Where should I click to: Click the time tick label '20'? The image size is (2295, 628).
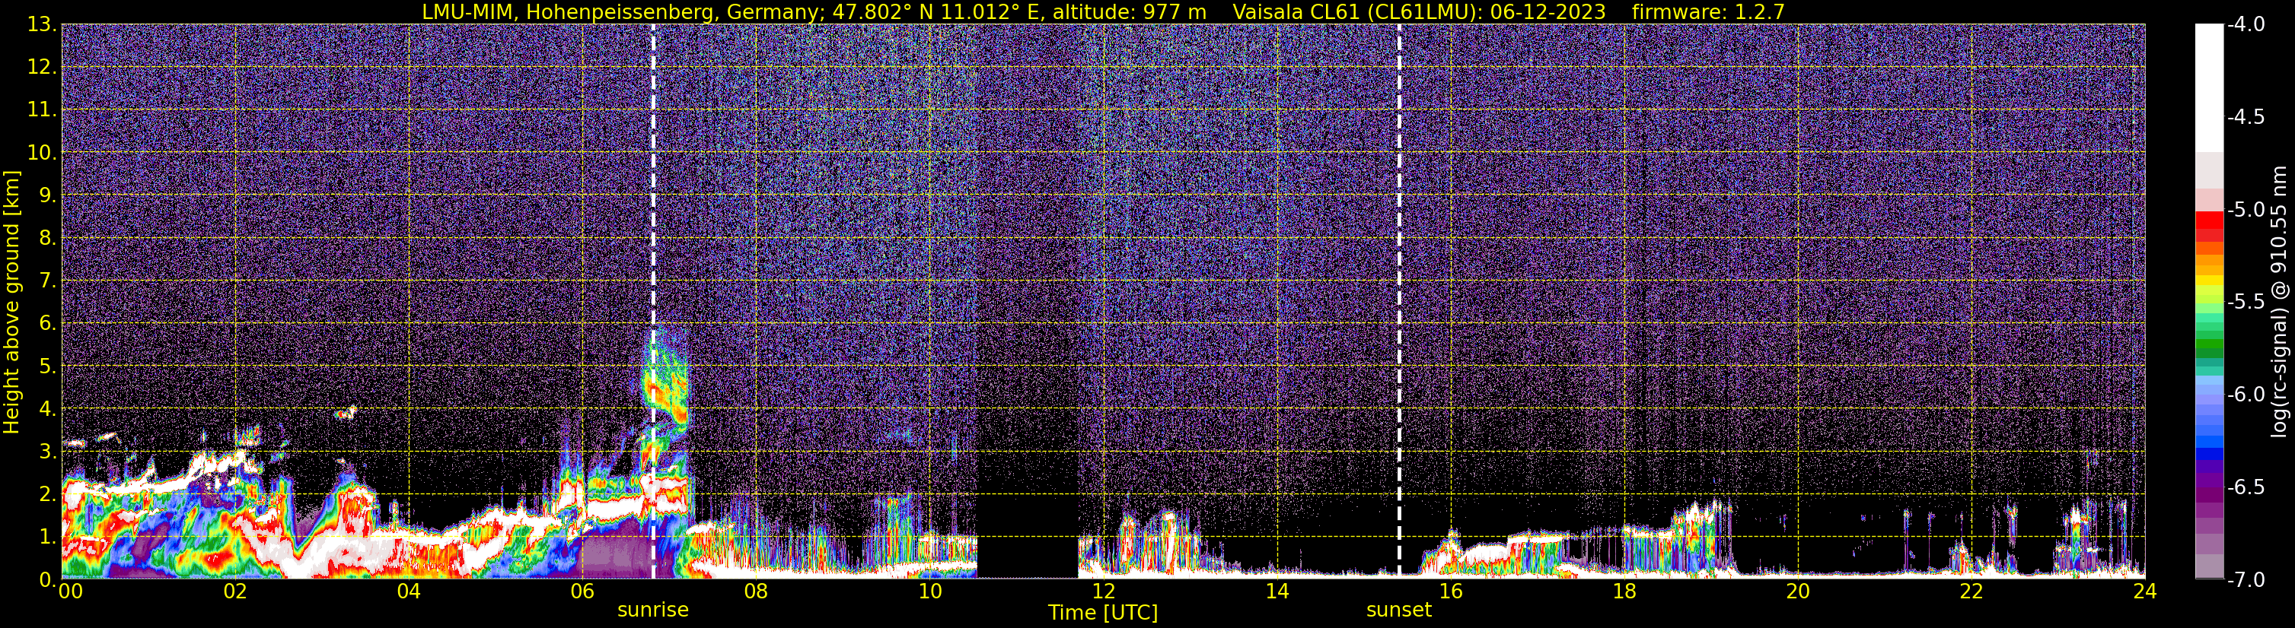pyautogui.click(x=1798, y=592)
